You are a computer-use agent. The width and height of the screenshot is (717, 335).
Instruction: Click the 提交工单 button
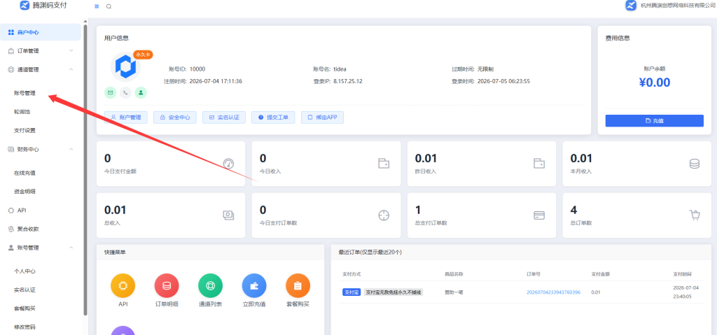(274, 117)
